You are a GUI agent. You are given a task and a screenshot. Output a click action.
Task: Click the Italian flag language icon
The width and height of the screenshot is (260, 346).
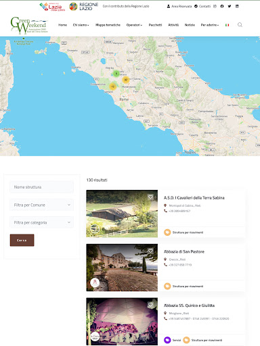[227, 25]
